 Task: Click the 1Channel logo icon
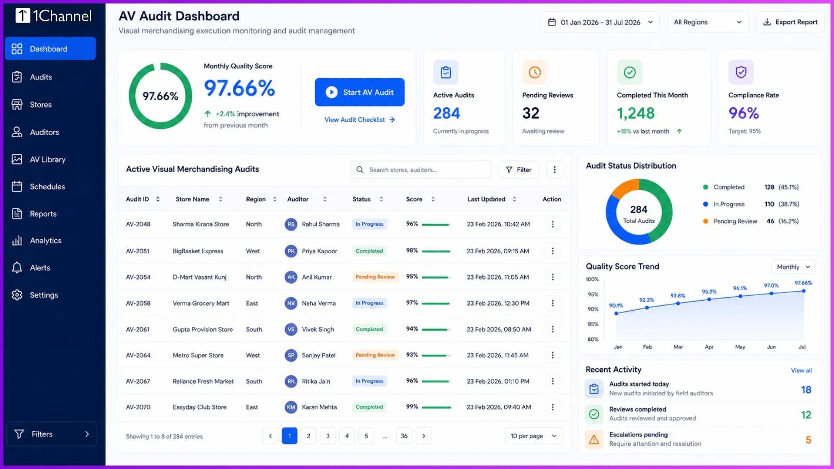(x=23, y=16)
